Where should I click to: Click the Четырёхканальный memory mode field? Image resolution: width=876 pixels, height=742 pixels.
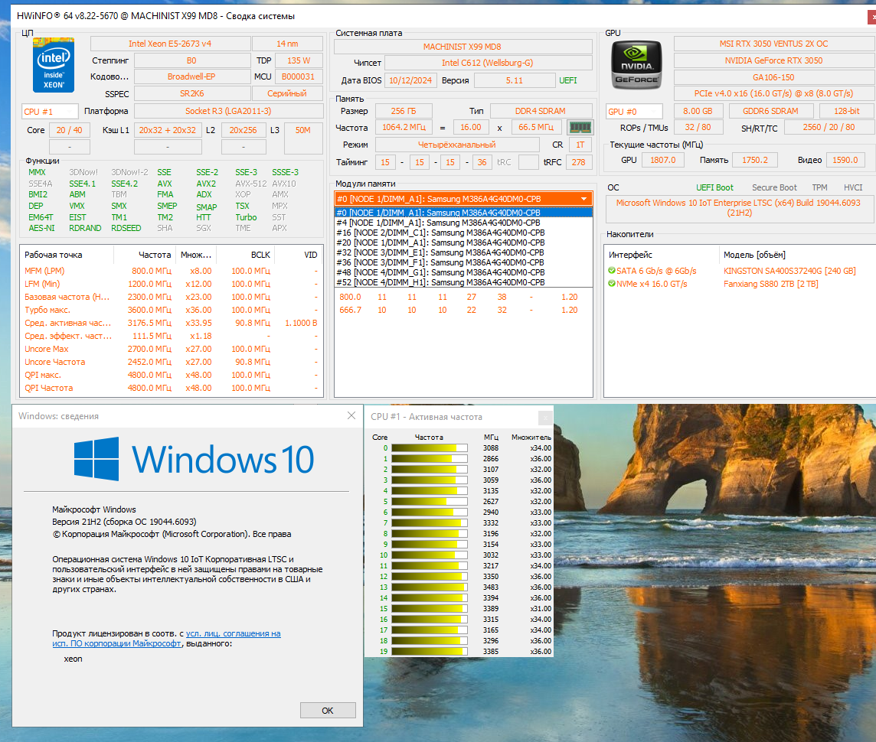[x=457, y=145]
